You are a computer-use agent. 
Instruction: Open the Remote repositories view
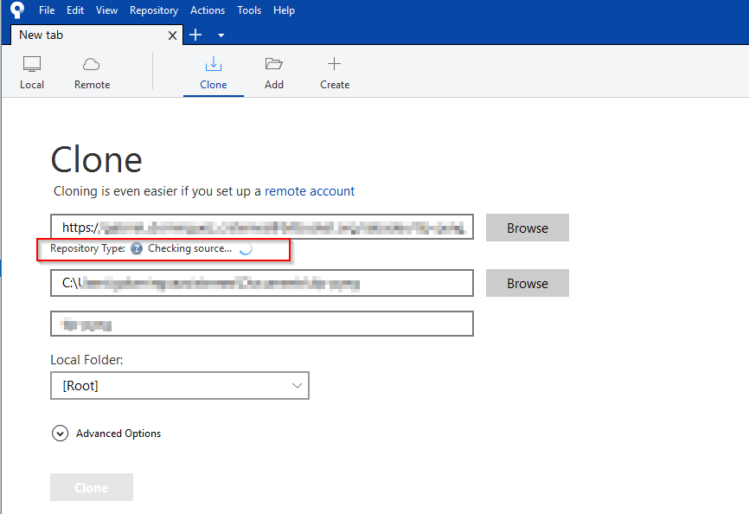coord(92,73)
